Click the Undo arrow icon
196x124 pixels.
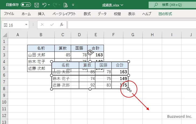point(44,5)
